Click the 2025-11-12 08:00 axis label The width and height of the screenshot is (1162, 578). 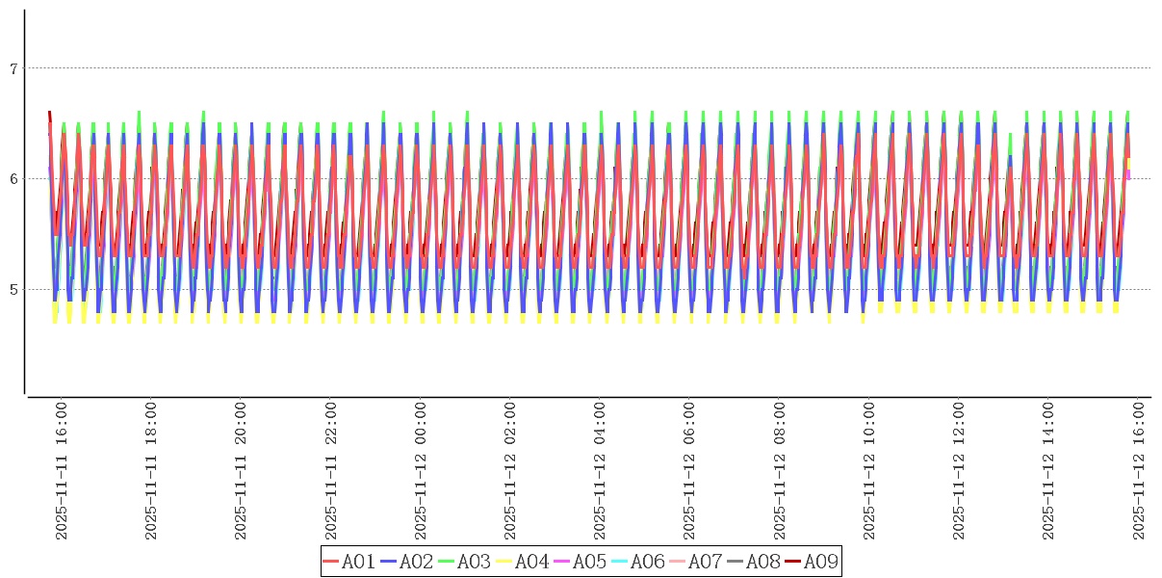780,471
